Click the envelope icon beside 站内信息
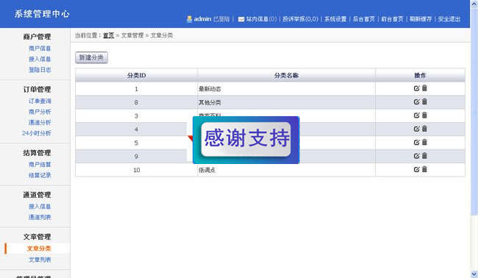The width and height of the screenshot is (478, 278). tap(240, 19)
